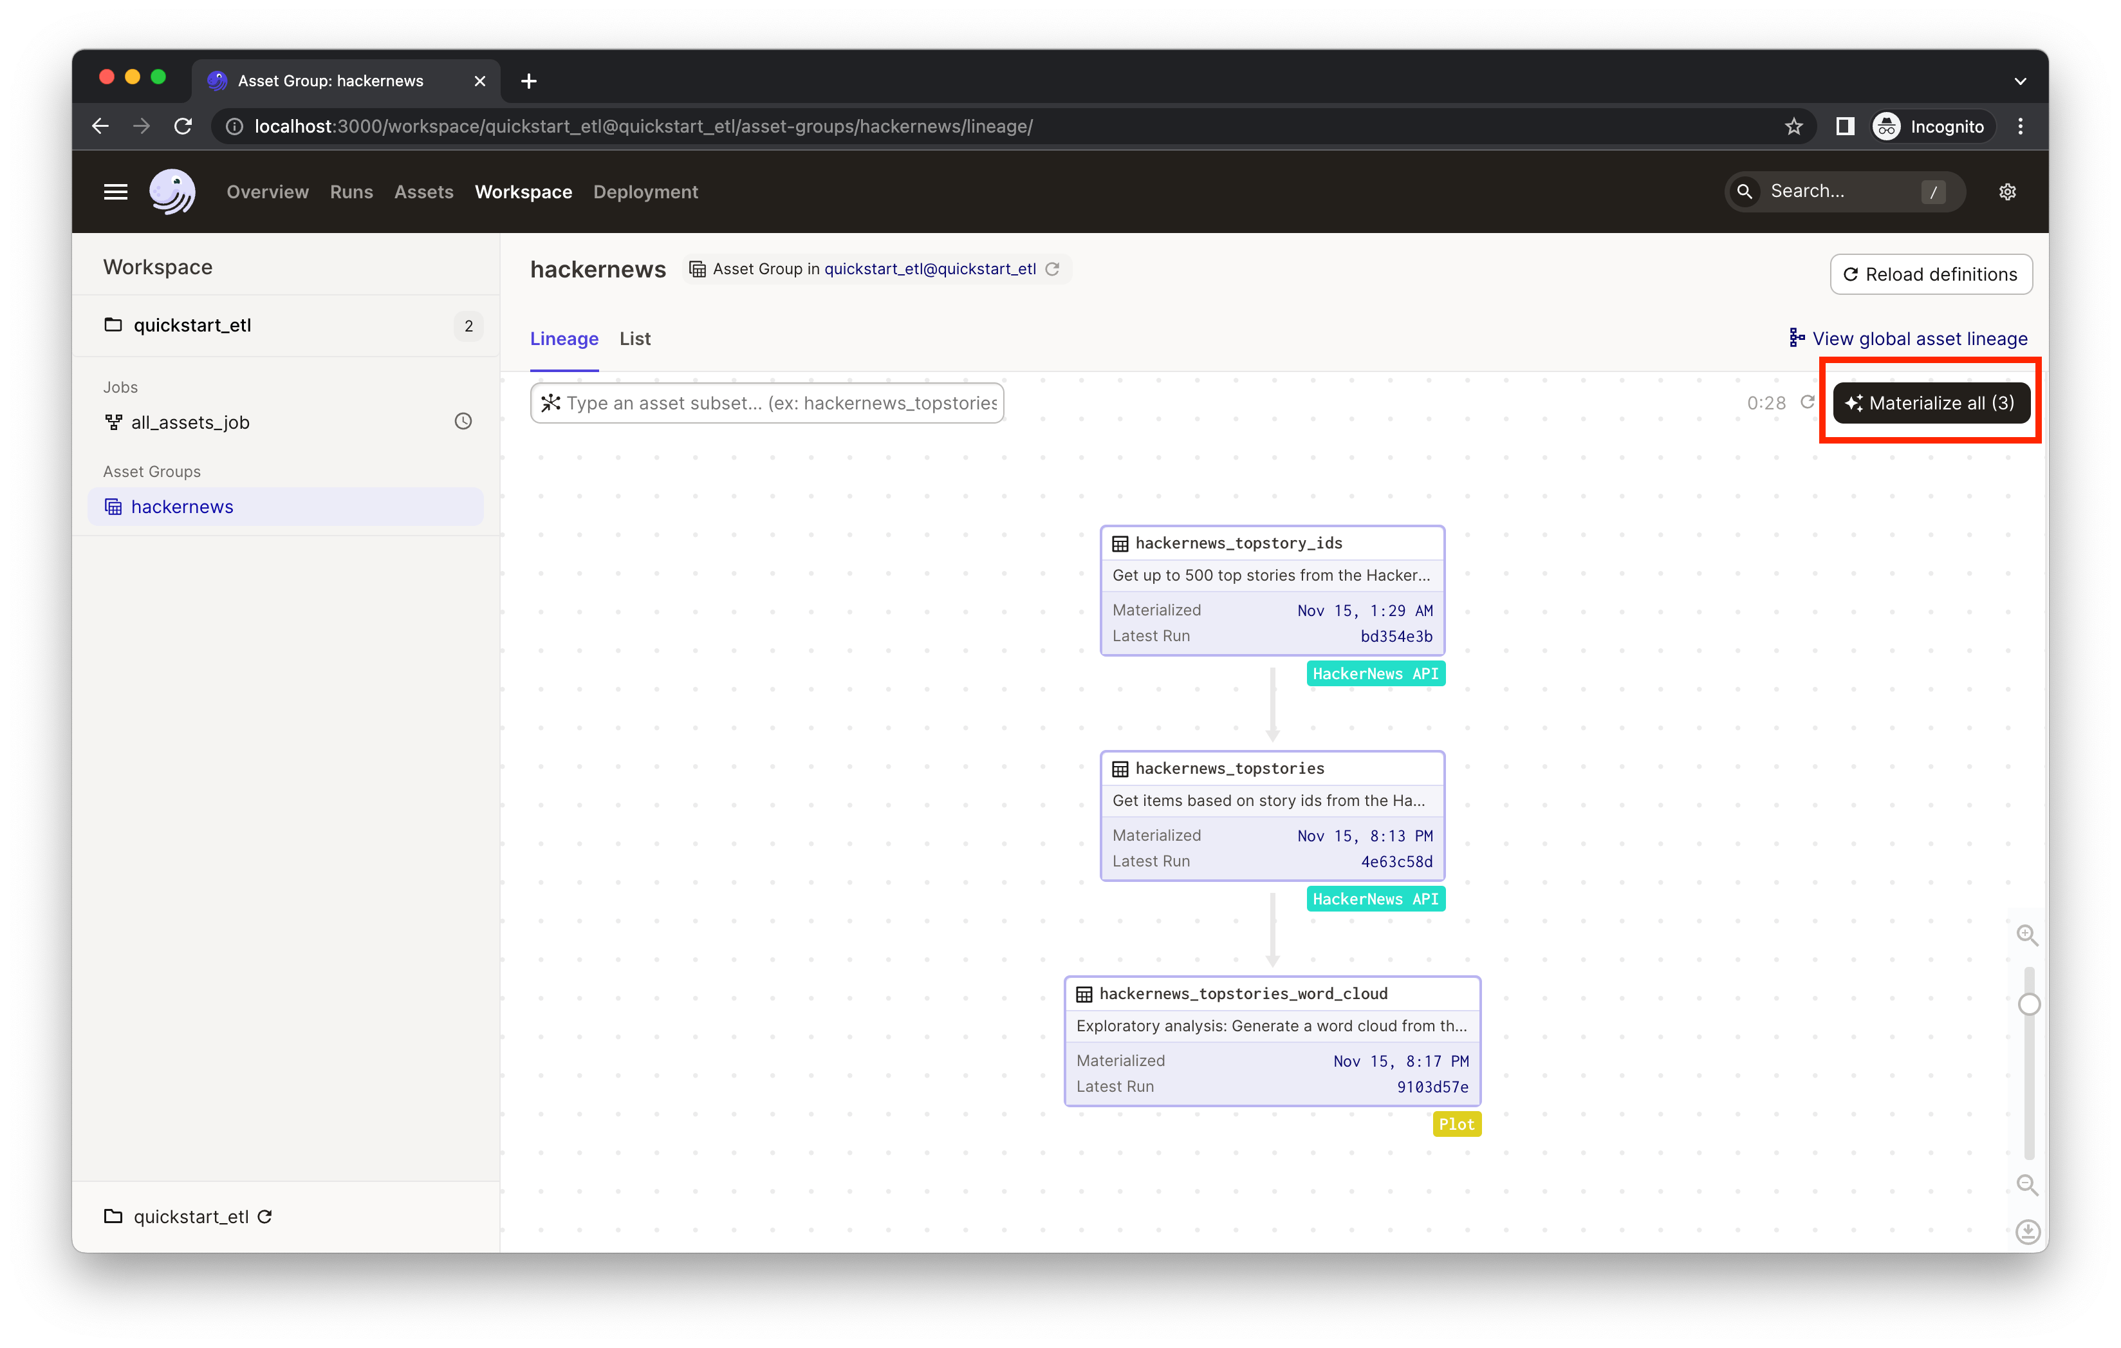Go to Runs in top navigation

pos(351,192)
